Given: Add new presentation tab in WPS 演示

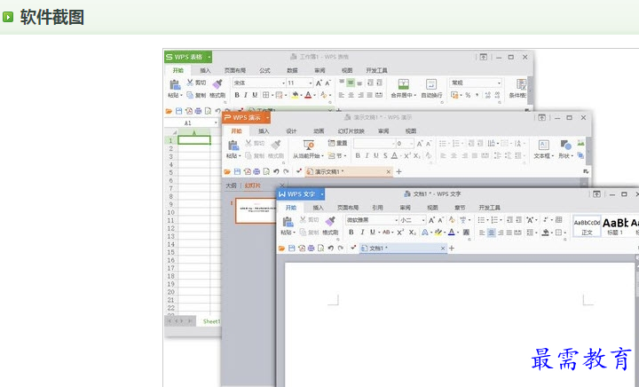Looking at the screenshot, I should pyautogui.click(x=398, y=171).
